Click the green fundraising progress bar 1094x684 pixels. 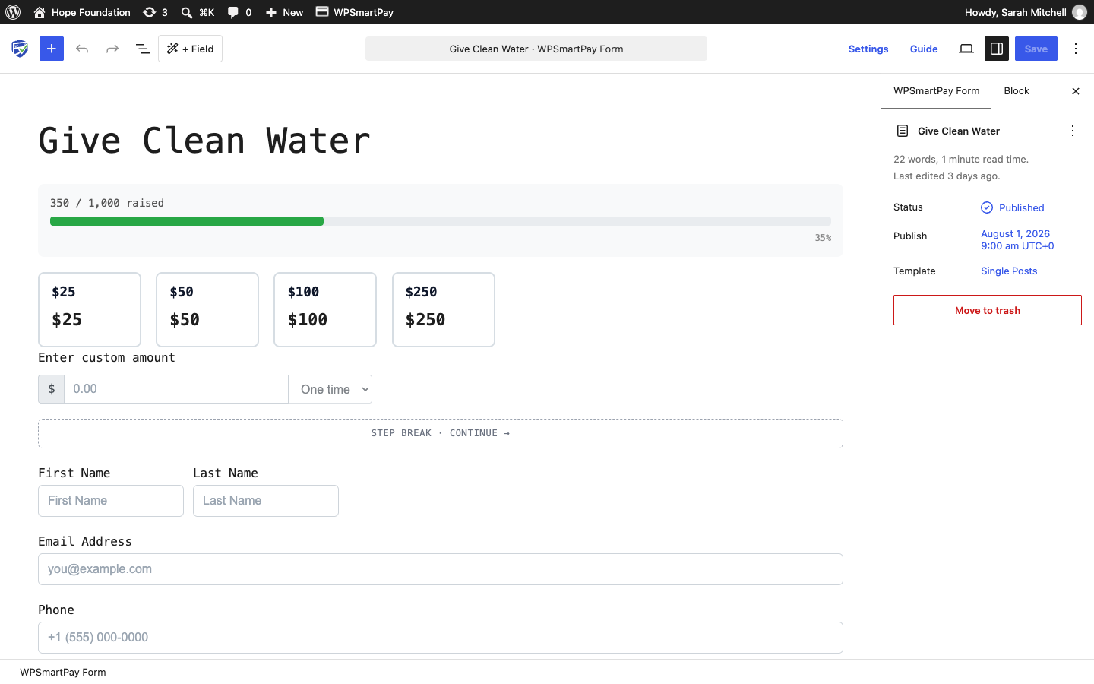click(x=187, y=221)
